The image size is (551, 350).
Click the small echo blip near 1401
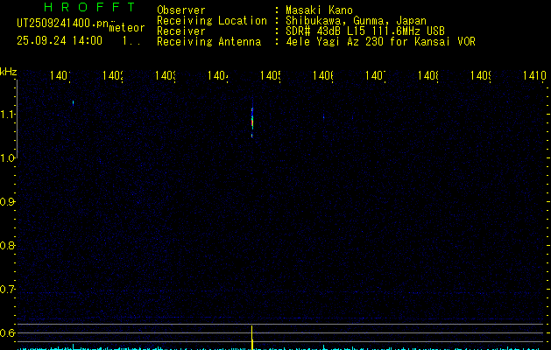tap(73, 103)
